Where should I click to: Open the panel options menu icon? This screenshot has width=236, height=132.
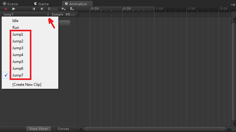pos(233,5)
